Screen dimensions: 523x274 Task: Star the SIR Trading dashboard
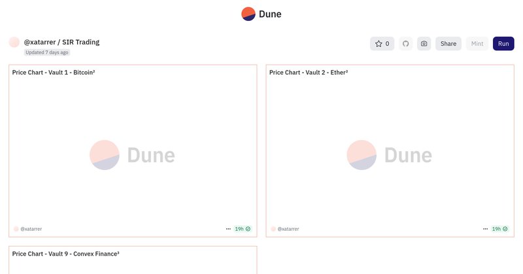click(x=382, y=44)
